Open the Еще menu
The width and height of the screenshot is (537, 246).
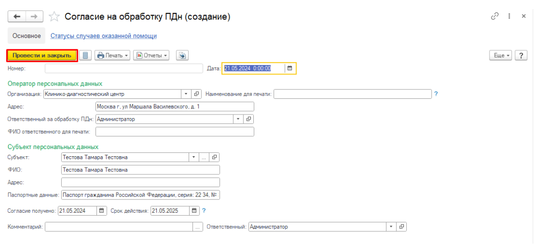click(x=502, y=56)
